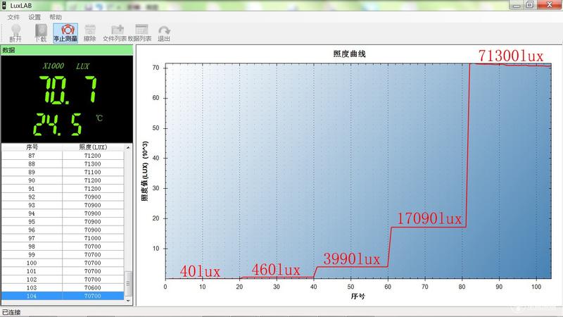563x317 pixels.
Task: Select row 101 in the data table
Action: [x=63, y=271]
